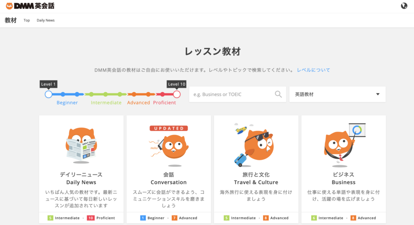Viewport: 414px width, 225px height.
Task: Click the 教材 heading in navigation bar
Action: [x=11, y=20]
